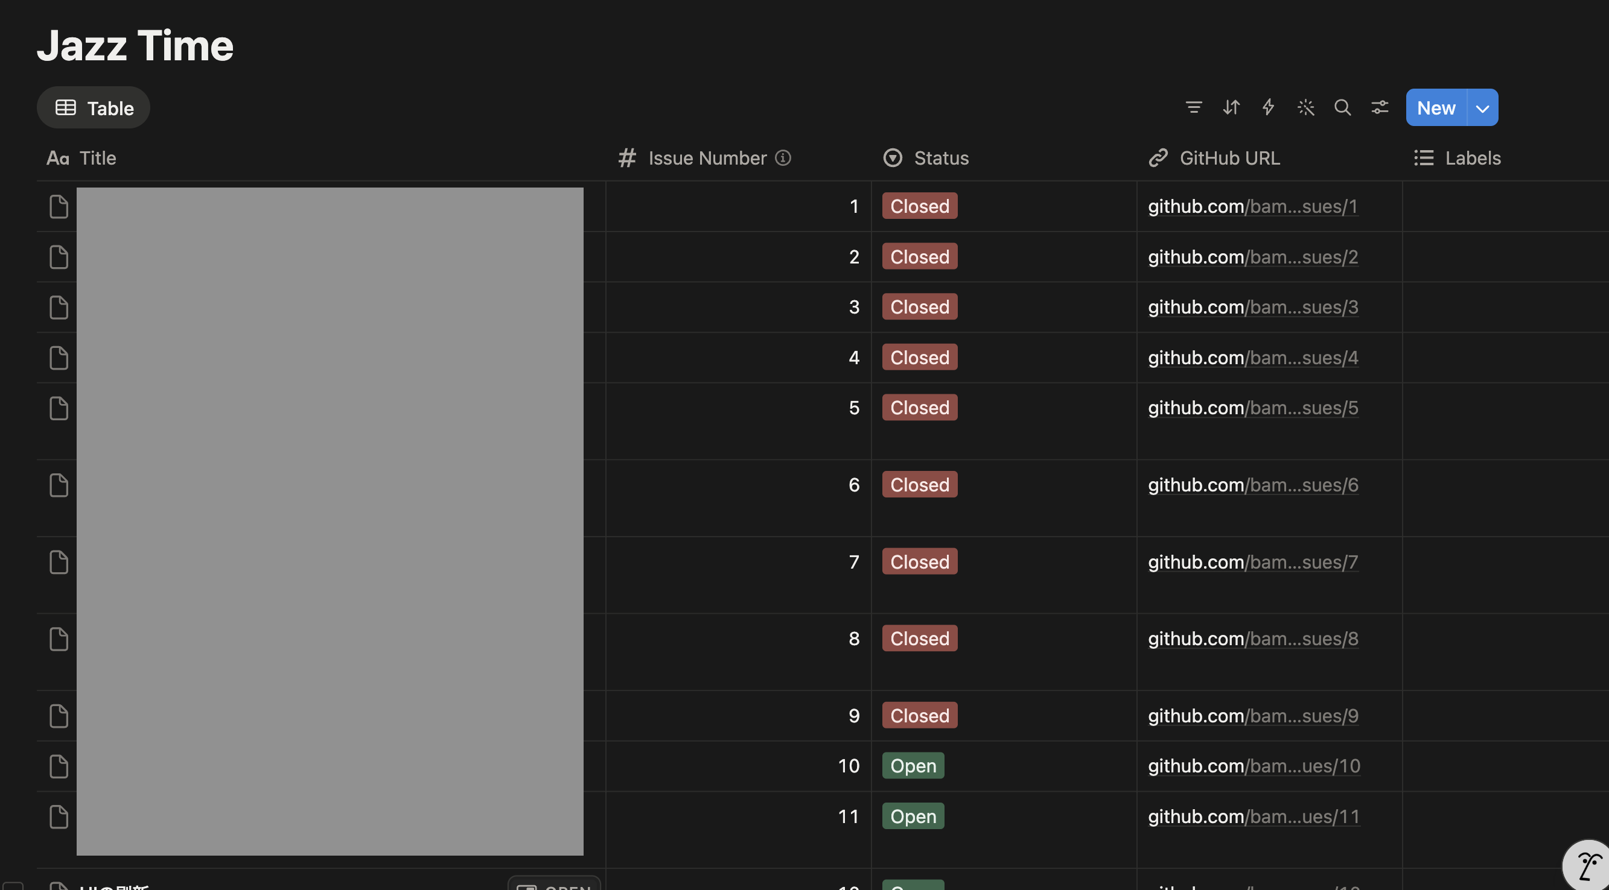Open the Status column header menu
This screenshot has width=1609, height=890.
click(x=926, y=158)
